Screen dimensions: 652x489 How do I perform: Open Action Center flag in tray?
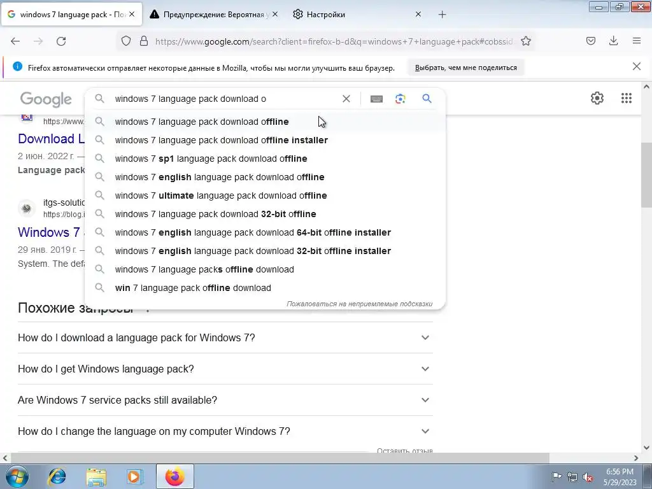(556, 476)
